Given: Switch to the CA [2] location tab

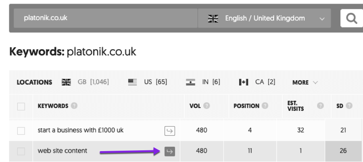Looking at the screenshot, I should pos(257,82).
